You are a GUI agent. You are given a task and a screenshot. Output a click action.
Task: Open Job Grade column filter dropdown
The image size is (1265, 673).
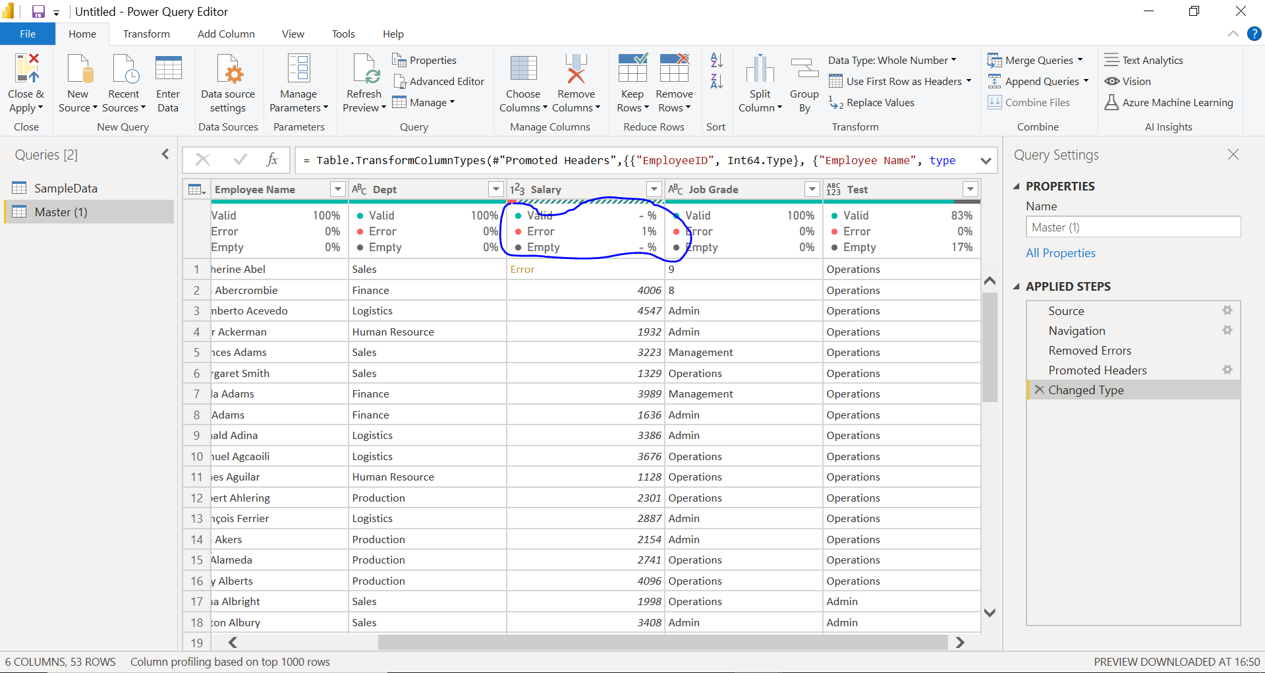click(x=812, y=190)
